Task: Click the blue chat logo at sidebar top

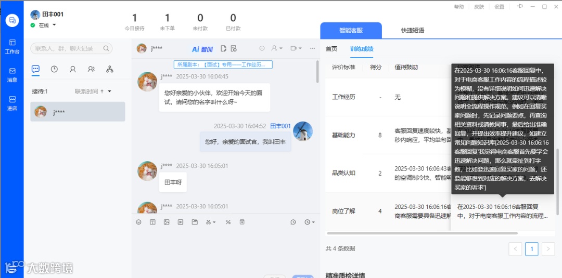Action: pyautogui.click(x=12, y=20)
